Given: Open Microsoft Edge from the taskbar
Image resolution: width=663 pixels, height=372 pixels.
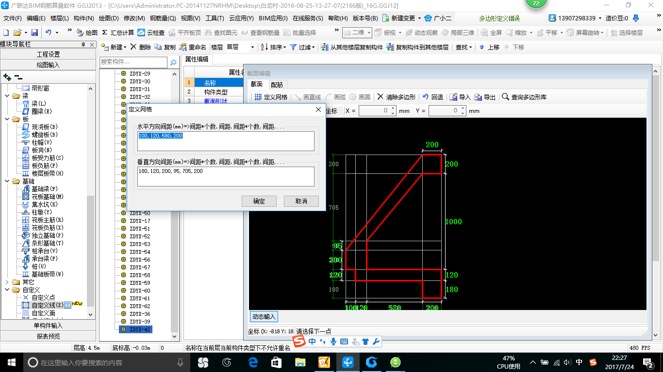Looking at the screenshot, I should pyautogui.click(x=252, y=362).
